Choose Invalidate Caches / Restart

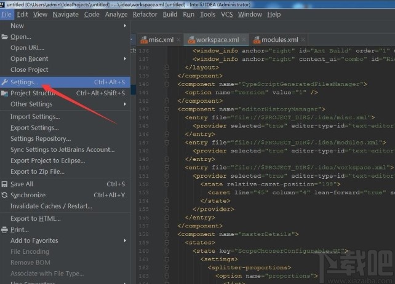pos(51,207)
